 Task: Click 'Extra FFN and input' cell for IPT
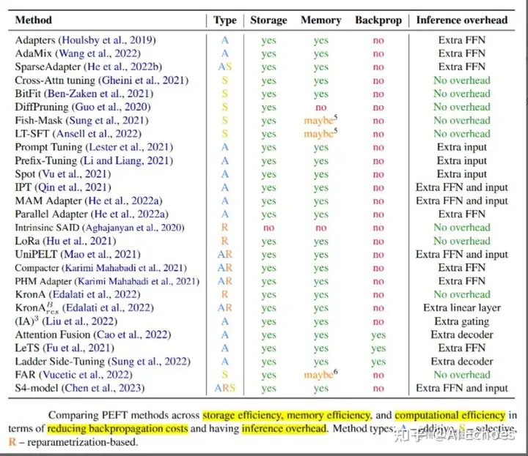coord(462,187)
